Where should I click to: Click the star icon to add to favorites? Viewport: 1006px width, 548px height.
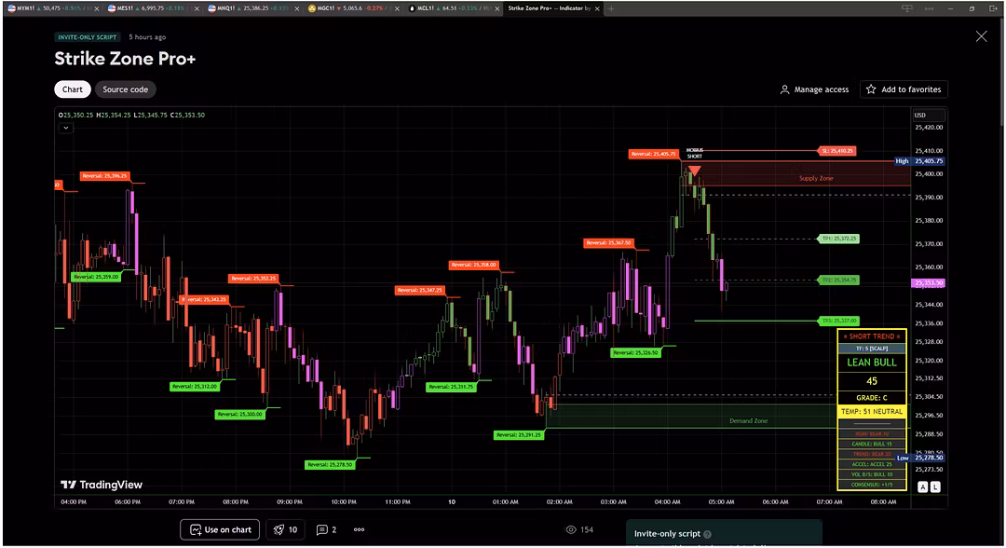point(871,89)
